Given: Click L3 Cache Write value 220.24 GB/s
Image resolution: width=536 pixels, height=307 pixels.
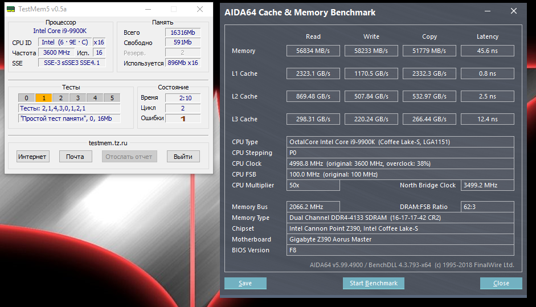Looking at the screenshot, I should pos(371,119).
